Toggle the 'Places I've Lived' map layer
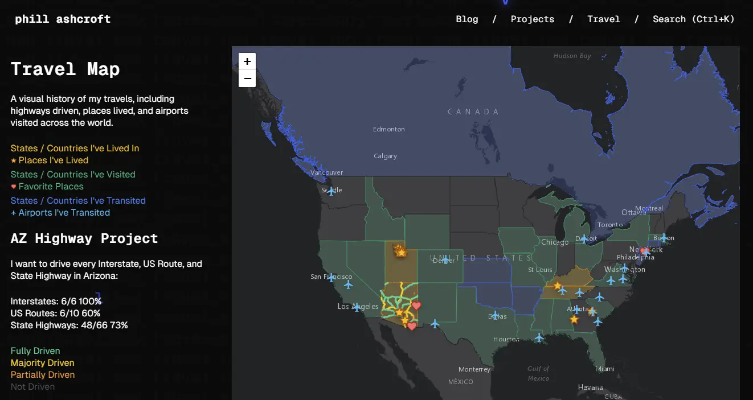Viewport: 753px width, 400px height. [50, 160]
